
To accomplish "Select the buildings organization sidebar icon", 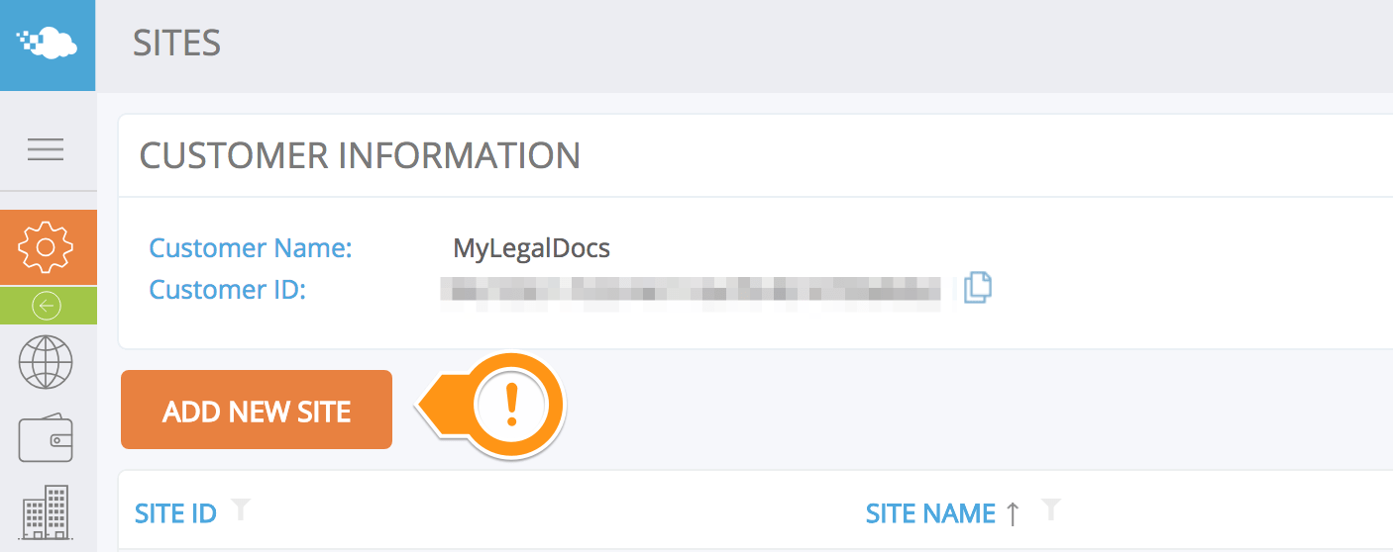I will click(46, 511).
